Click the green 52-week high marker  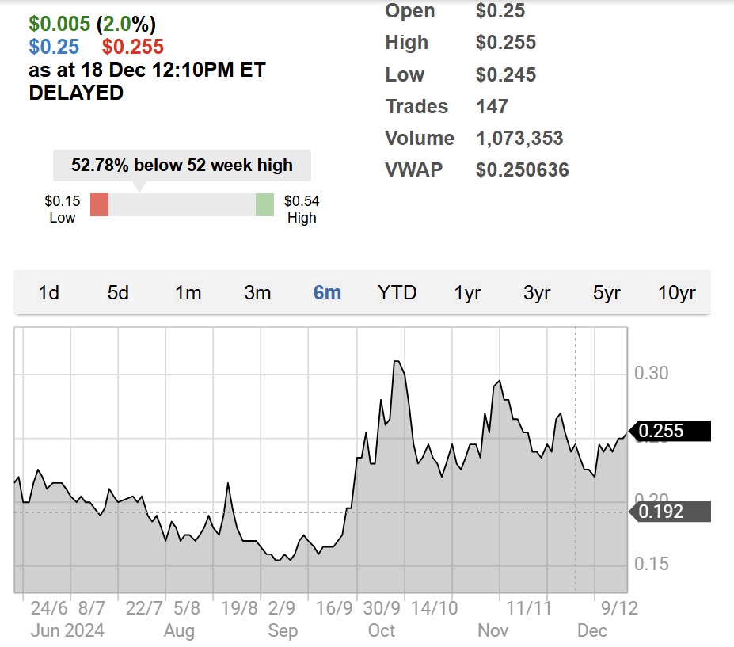pyautogui.click(x=264, y=204)
